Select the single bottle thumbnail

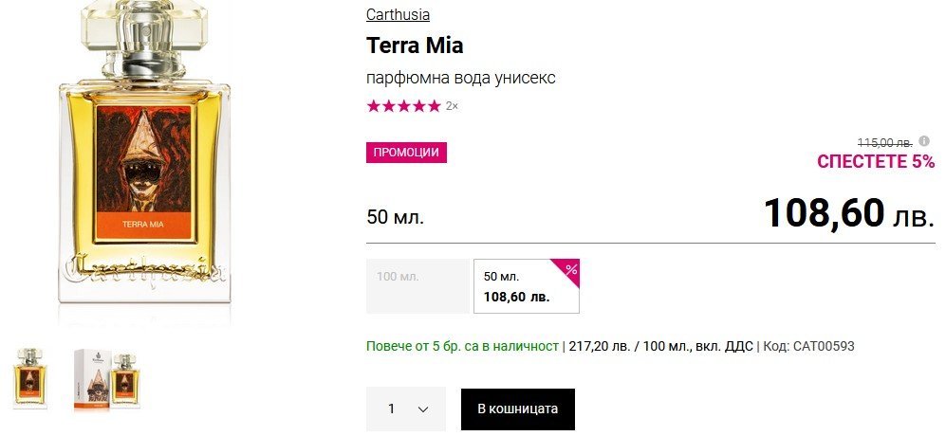click(29, 379)
